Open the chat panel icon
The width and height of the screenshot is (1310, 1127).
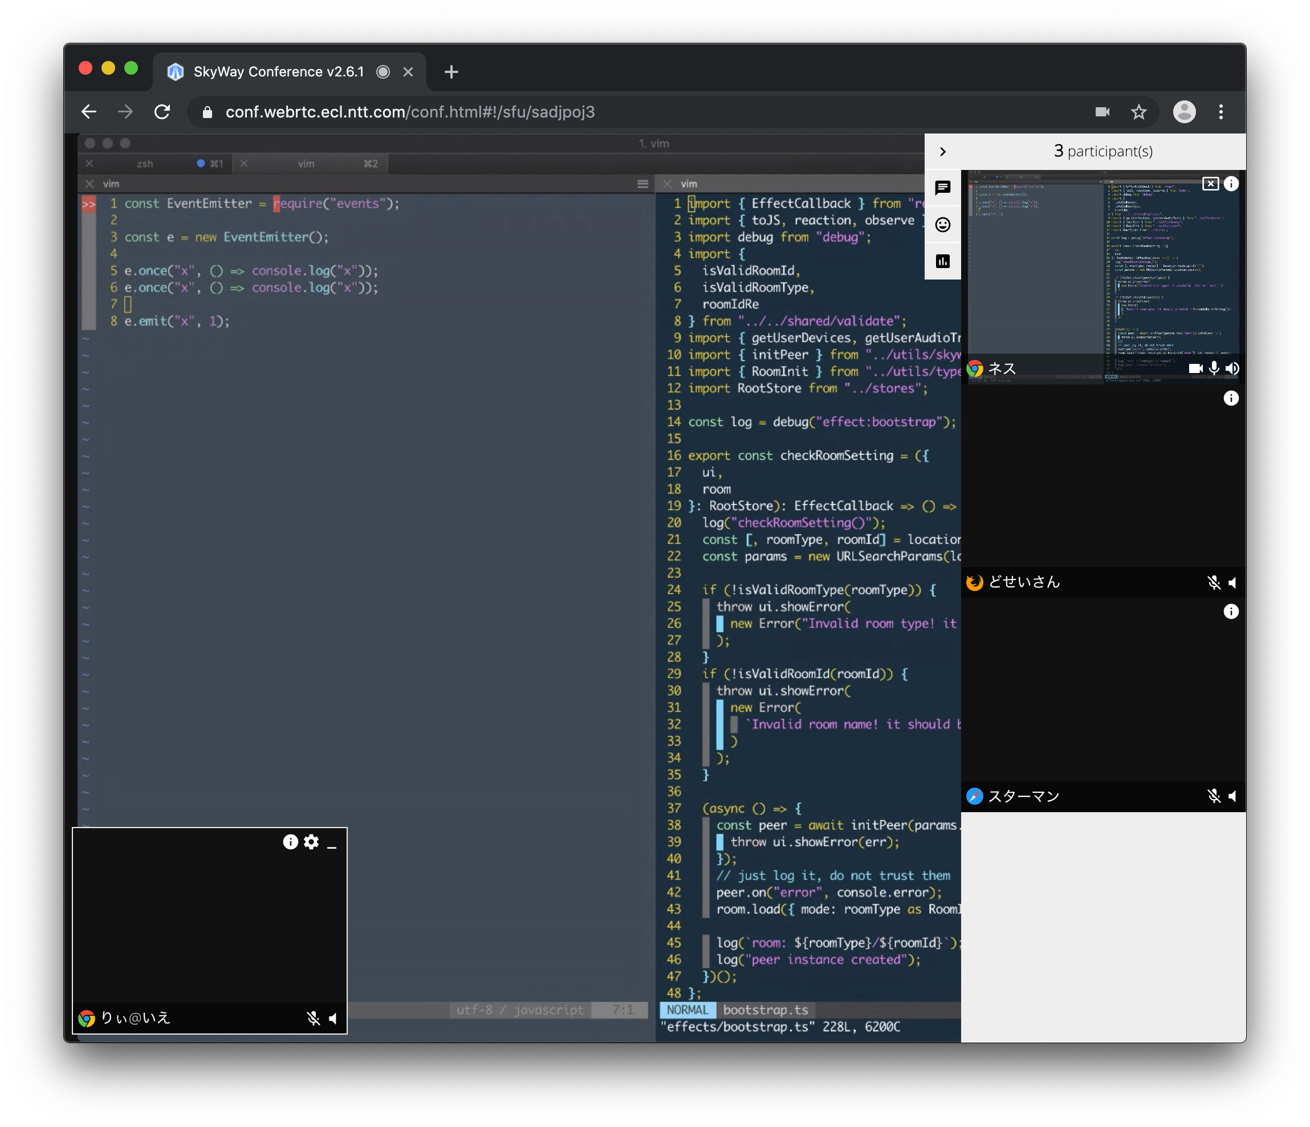pyautogui.click(x=943, y=187)
